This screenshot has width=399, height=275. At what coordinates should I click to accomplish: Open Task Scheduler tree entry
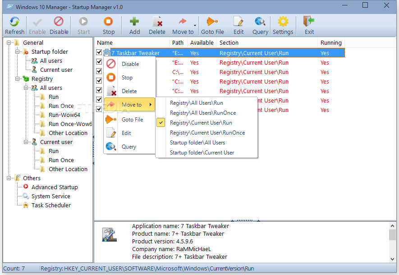(51, 205)
